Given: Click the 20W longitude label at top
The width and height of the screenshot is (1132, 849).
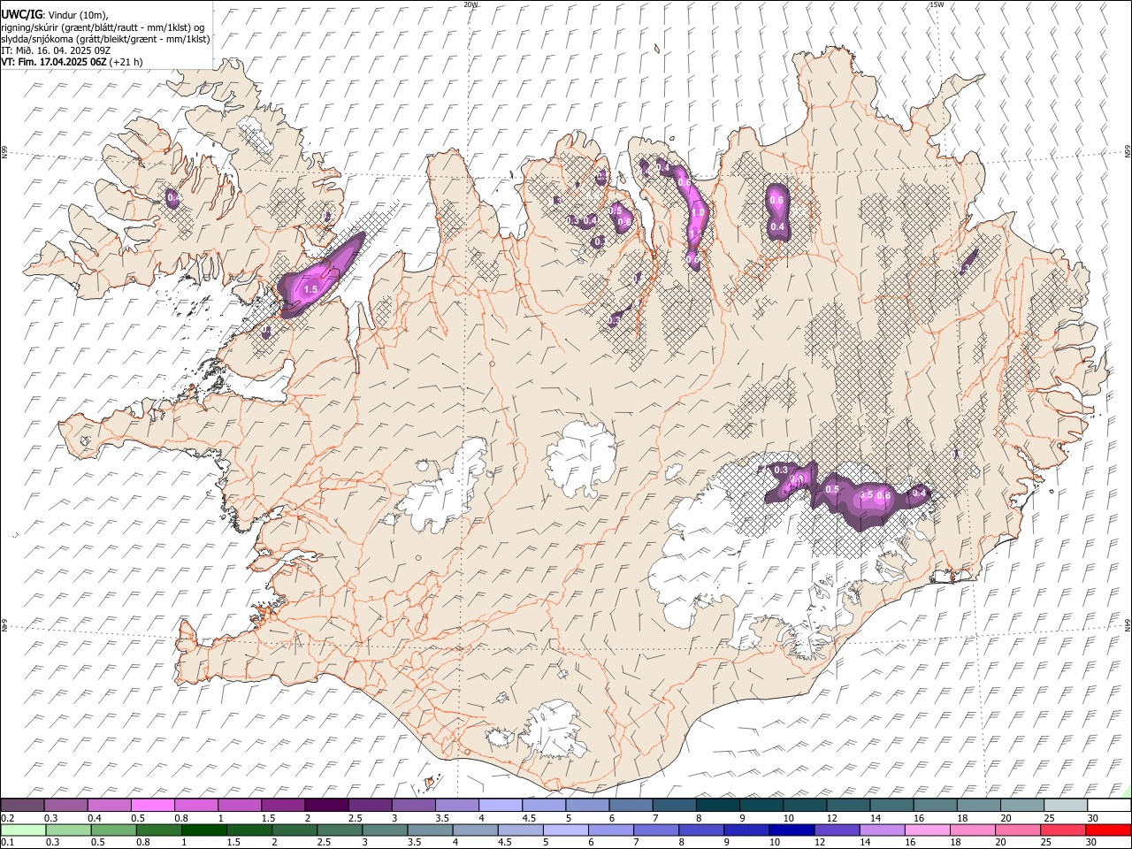Looking at the screenshot, I should click(470, 4).
